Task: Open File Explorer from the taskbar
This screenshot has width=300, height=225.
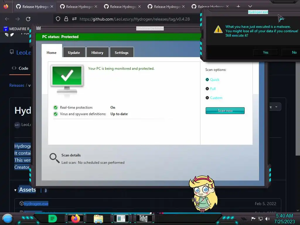Action: tap(98, 219)
